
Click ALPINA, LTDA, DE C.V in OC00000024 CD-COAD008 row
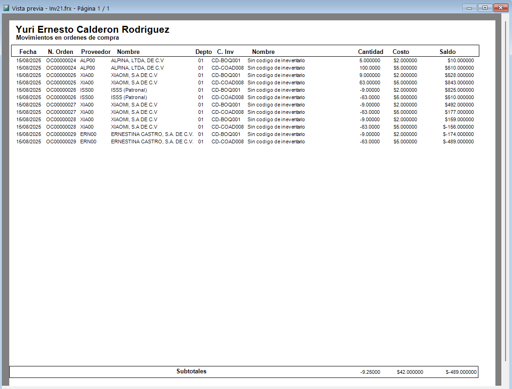[137, 68]
